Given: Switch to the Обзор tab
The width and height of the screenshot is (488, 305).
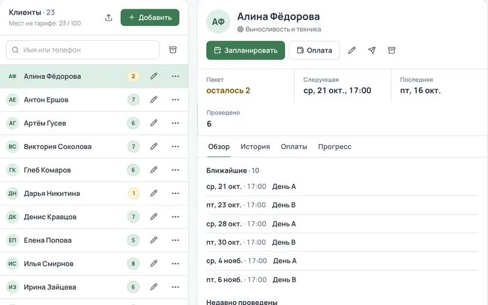Looking at the screenshot, I should click(219, 146).
